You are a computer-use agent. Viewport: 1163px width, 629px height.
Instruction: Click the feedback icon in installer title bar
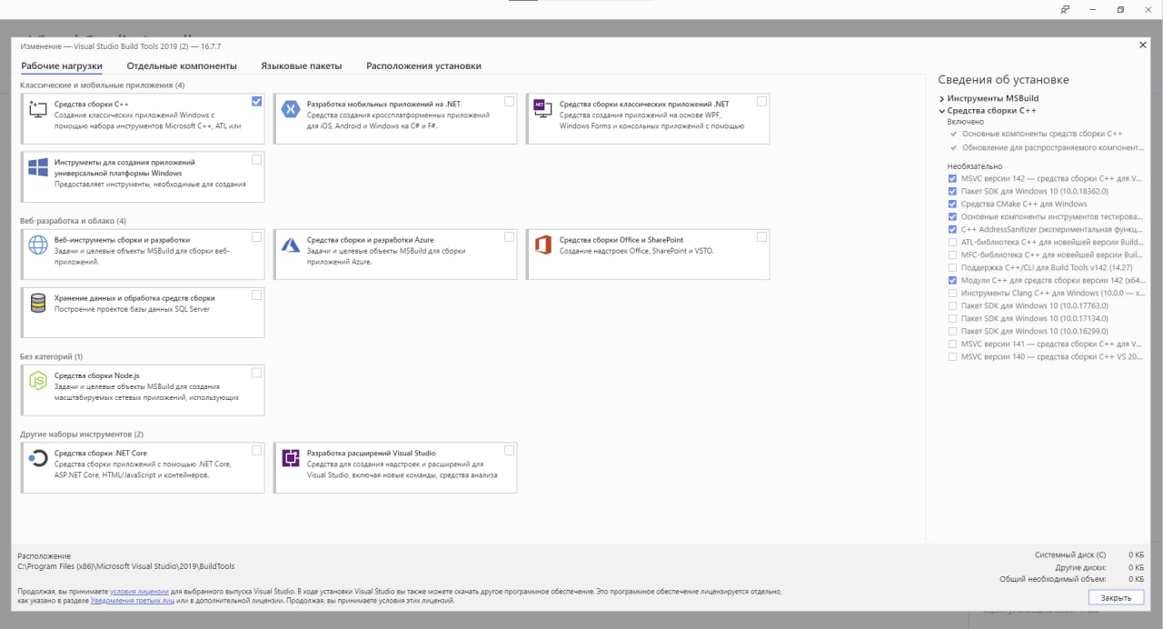click(x=1065, y=9)
